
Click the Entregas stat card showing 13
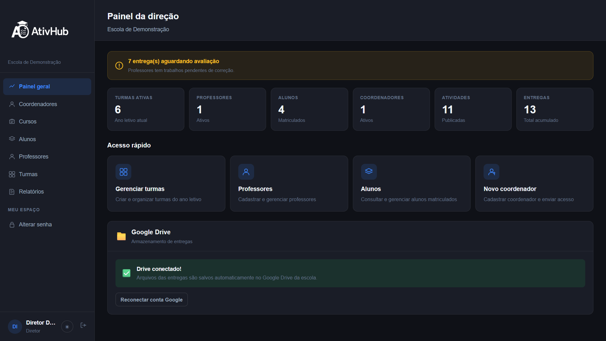pos(555,109)
